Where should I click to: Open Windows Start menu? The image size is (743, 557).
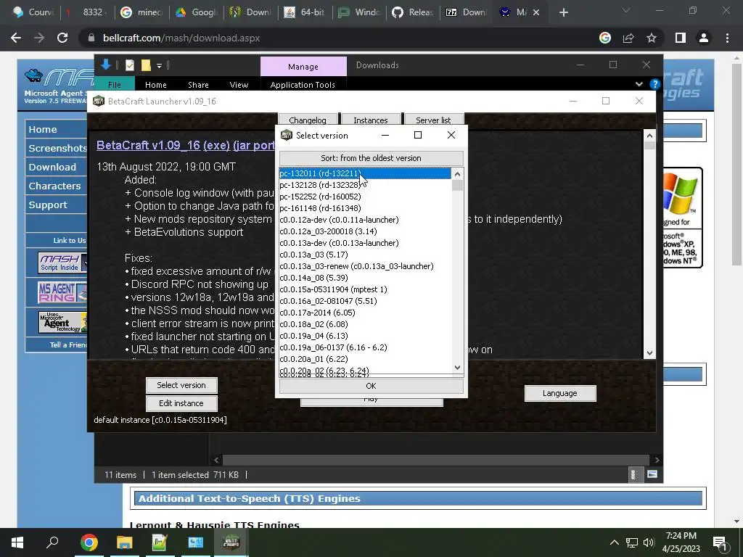click(x=17, y=542)
